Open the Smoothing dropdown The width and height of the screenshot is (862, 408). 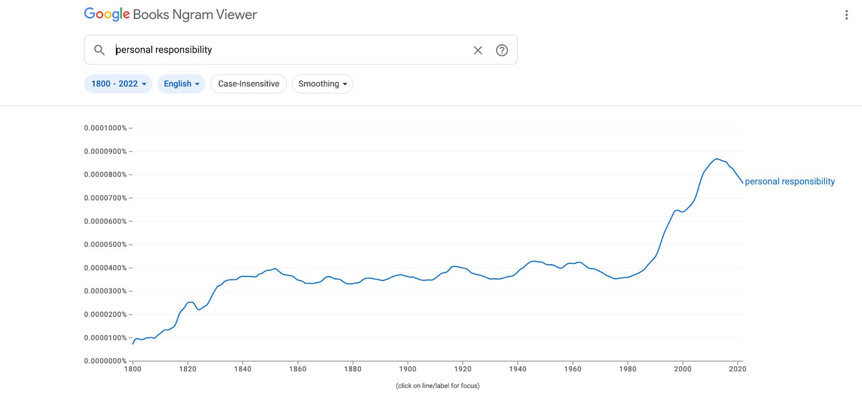(x=323, y=84)
